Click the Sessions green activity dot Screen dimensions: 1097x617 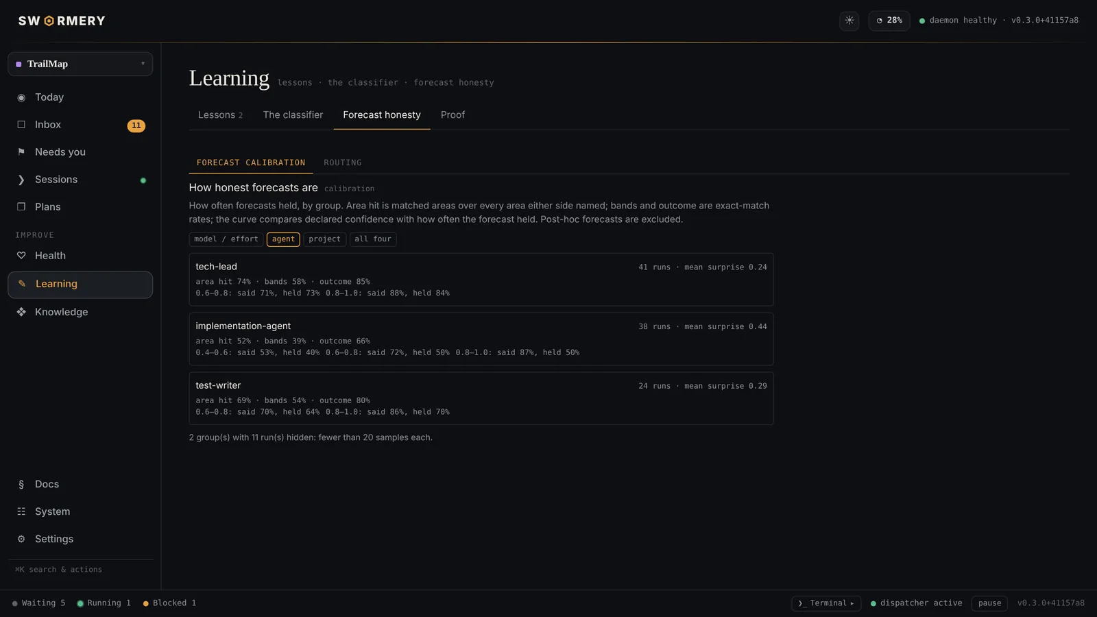coord(143,180)
